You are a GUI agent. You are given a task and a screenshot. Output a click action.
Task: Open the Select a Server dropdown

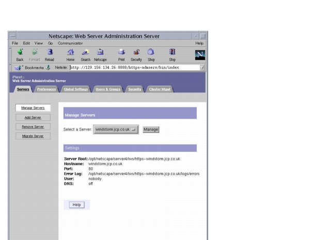pos(116,130)
